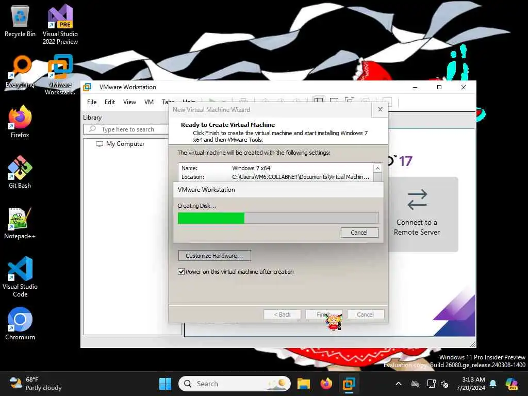Open Chromium from the desktop
Image resolution: width=528 pixels, height=396 pixels.
pyautogui.click(x=20, y=324)
